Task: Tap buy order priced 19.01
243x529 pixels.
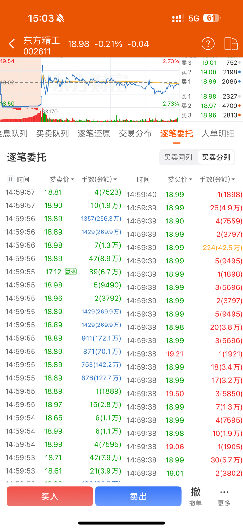Action: pyautogui.click(x=184, y=473)
